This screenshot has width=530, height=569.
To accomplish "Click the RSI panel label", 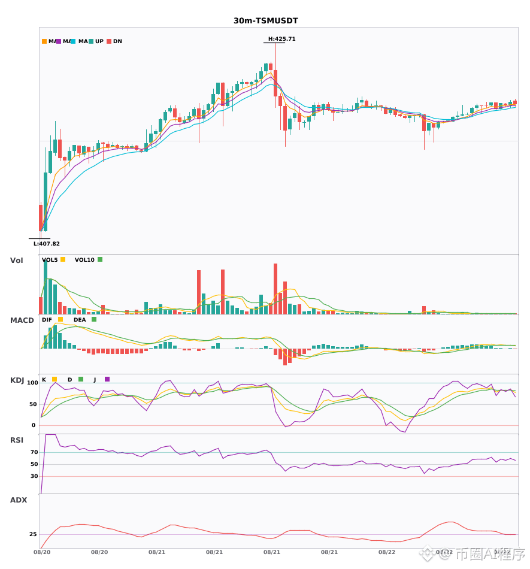I will [x=16, y=440].
